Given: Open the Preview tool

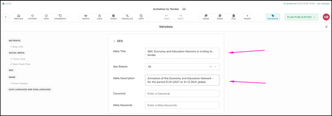Looking at the screenshot, I should 18,17.
